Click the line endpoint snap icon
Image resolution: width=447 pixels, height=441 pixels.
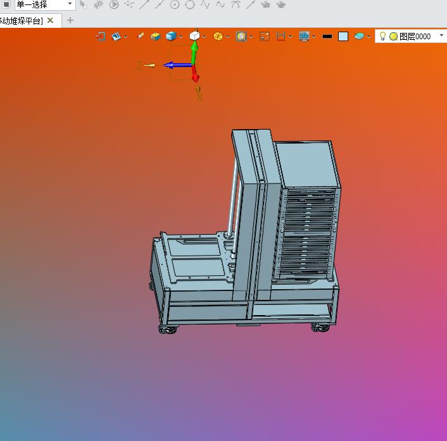pos(144,4)
